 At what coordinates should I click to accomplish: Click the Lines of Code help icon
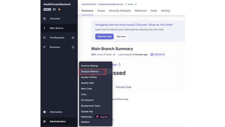pyautogui.click(x=114, y=55)
